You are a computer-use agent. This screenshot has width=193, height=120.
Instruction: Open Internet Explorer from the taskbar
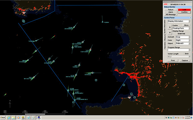tap(9, 117)
